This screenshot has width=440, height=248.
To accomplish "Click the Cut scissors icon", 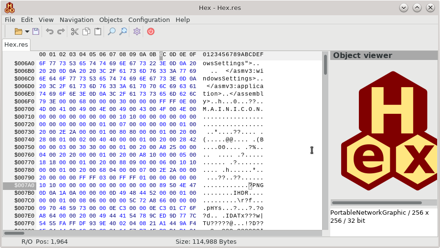I will tap(74, 31).
